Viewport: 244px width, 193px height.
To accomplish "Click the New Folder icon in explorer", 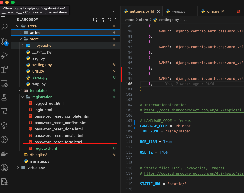I will [x=102, y=20].
